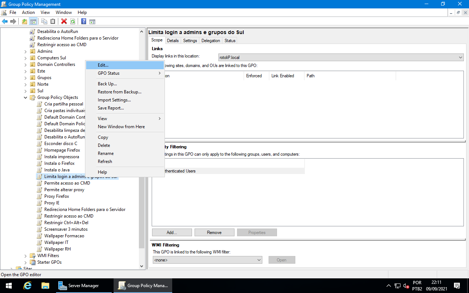Expand the Domain Controllers tree node
The width and height of the screenshot is (469, 293).
point(26,64)
